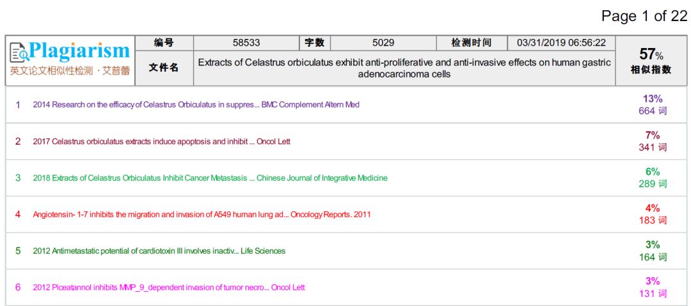
Task: Click the 131 词 count for source 6
Action: [x=652, y=293]
